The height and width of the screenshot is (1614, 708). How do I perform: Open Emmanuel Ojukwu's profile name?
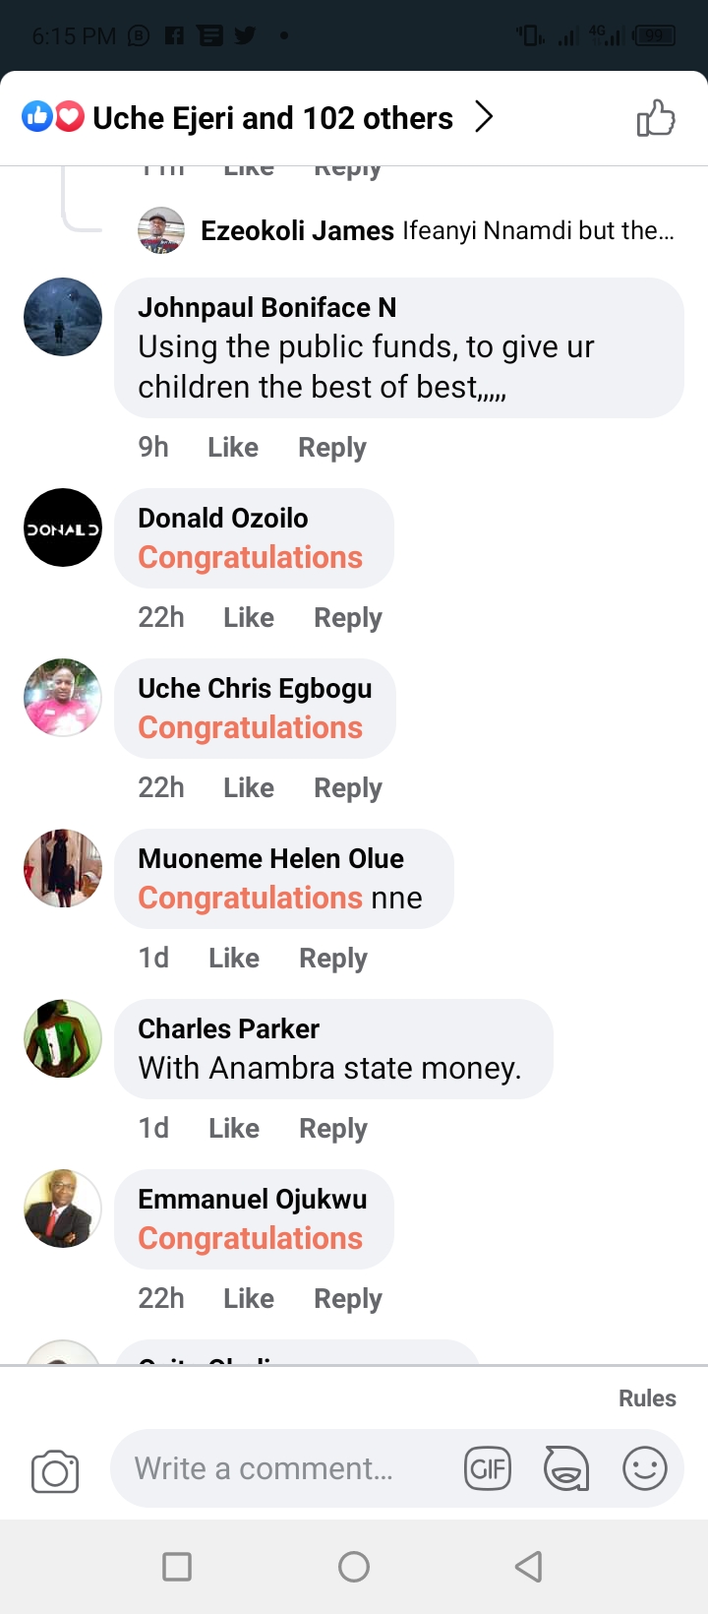[x=253, y=1200]
